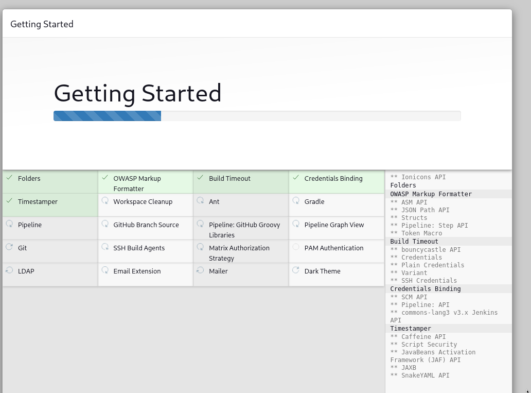This screenshot has width=531, height=393.
Task: Click the checkmark icon next to Folders
Action: pos(9,177)
